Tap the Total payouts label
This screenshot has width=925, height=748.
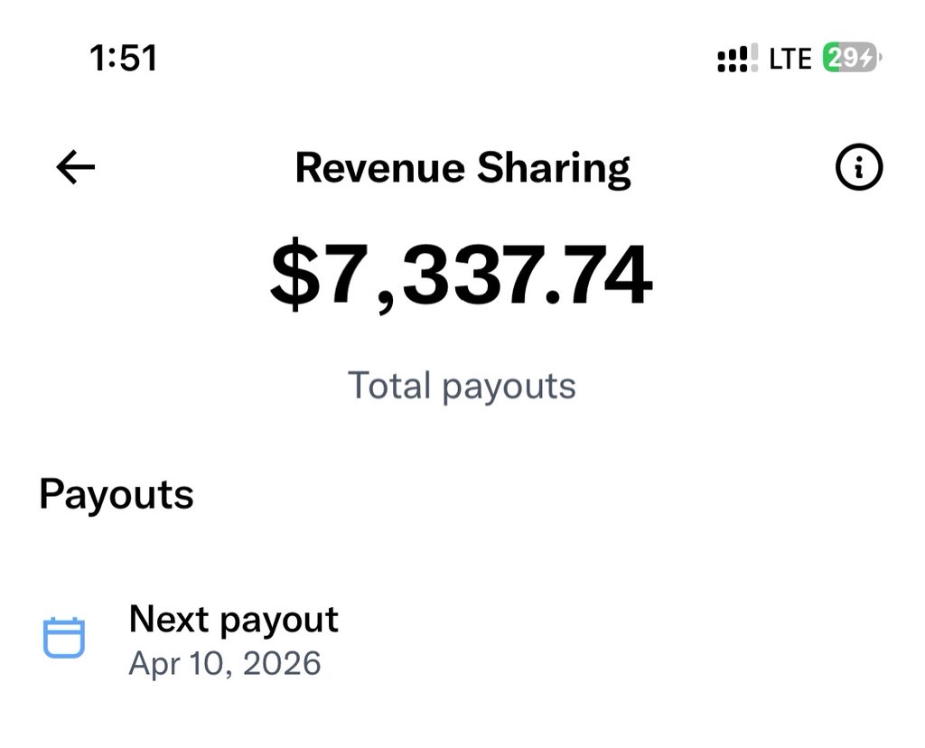tap(462, 385)
